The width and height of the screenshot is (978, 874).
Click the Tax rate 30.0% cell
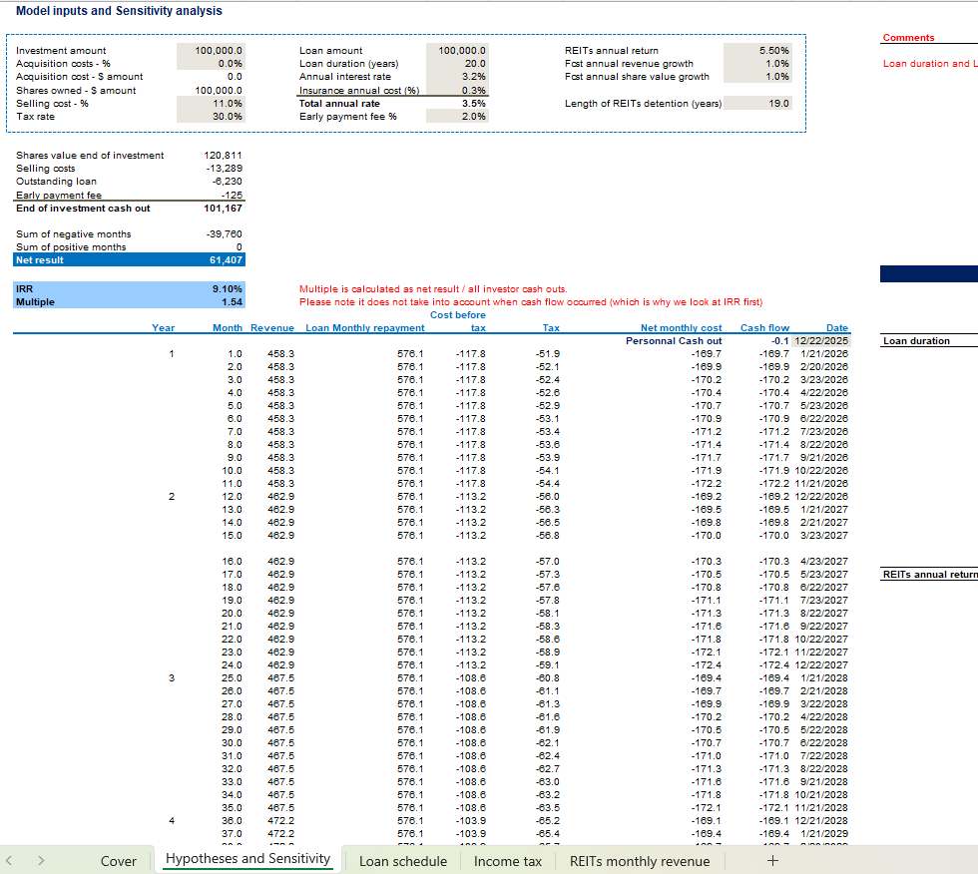click(x=211, y=116)
